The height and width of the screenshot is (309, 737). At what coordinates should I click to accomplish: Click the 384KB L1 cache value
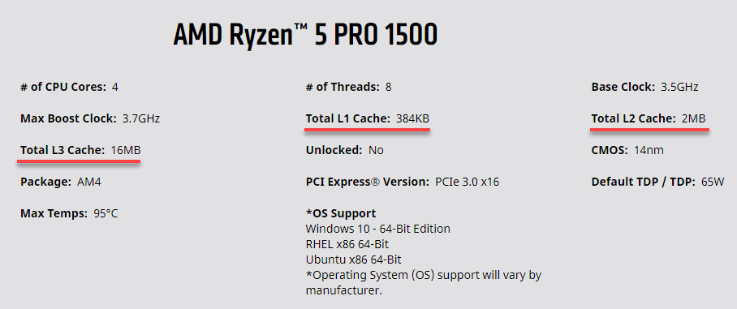412,118
